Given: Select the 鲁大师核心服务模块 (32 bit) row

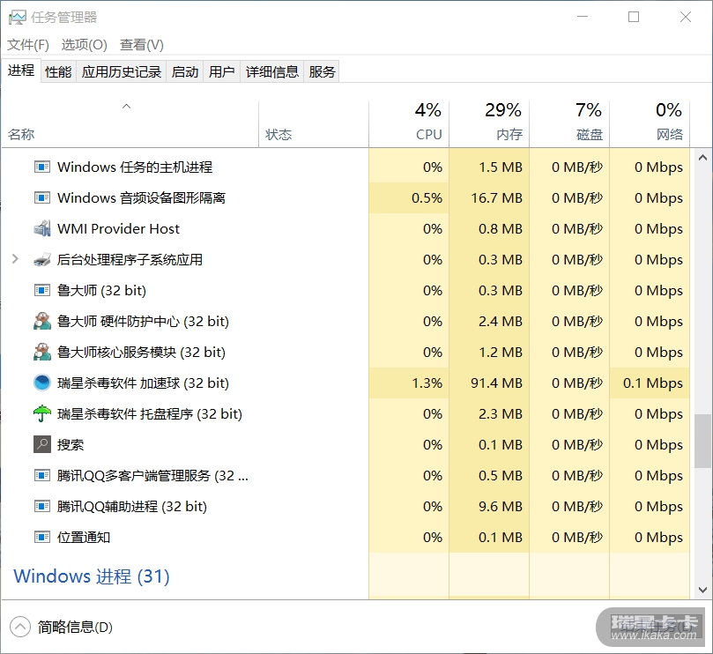Looking at the screenshot, I should tap(345, 352).
